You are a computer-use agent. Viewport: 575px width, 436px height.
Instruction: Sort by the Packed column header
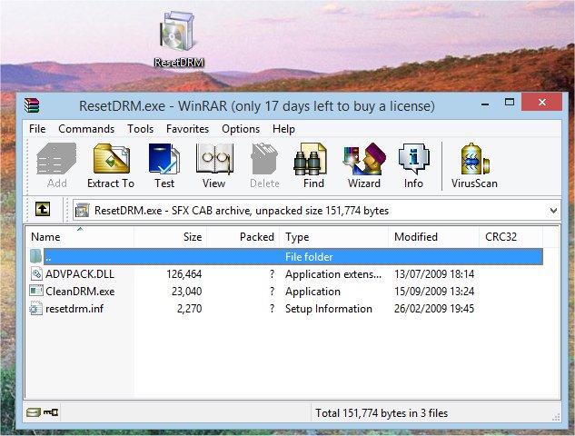[243, 237]
